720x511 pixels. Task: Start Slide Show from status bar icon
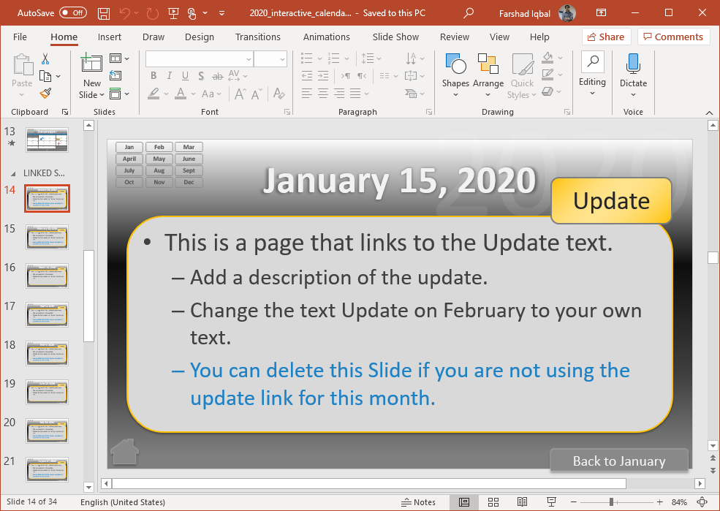pos(550,502)
